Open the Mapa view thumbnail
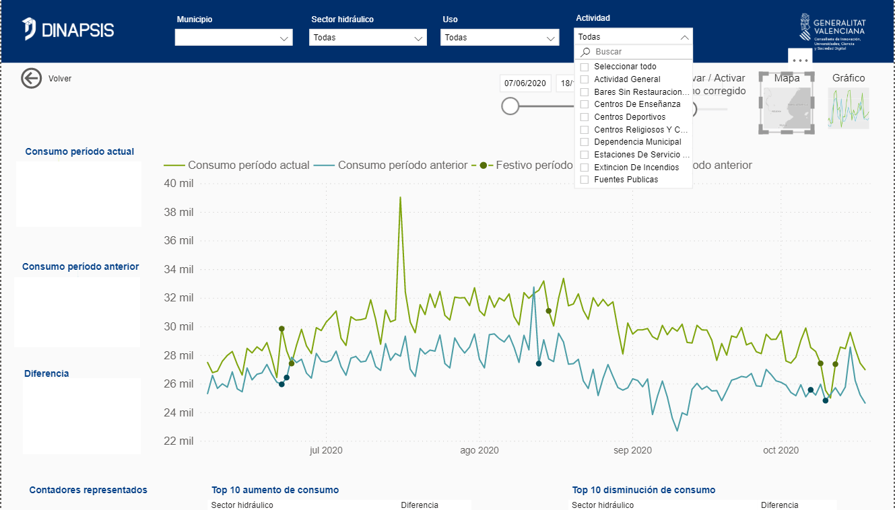This screenshot has height=510, width=895. click(x=787, y=104)
